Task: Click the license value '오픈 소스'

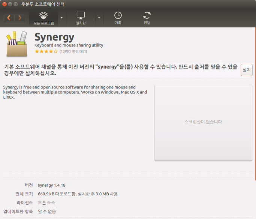Action: coord(46,203)
